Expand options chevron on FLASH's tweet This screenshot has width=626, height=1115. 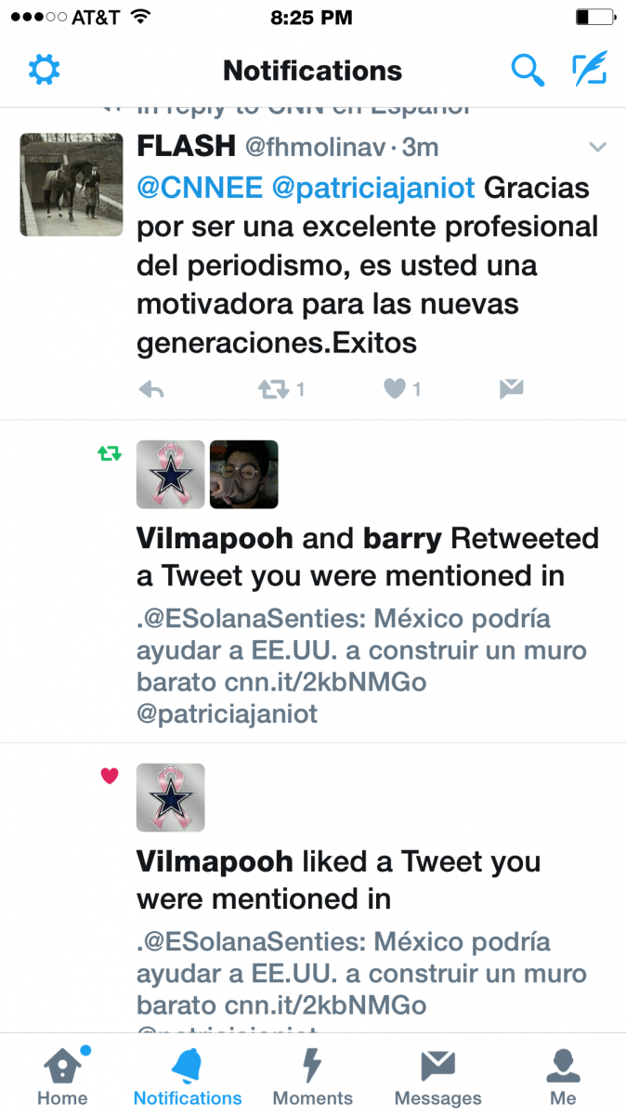(x=598, y=148)
